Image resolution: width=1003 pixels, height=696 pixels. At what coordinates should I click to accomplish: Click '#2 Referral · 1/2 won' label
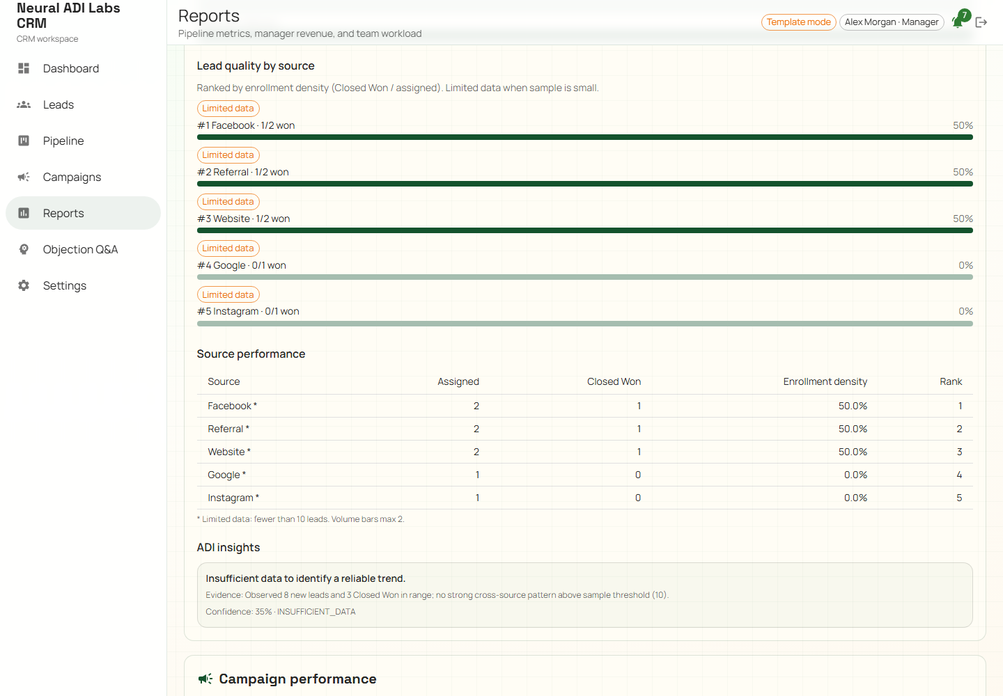coord(242,172)
